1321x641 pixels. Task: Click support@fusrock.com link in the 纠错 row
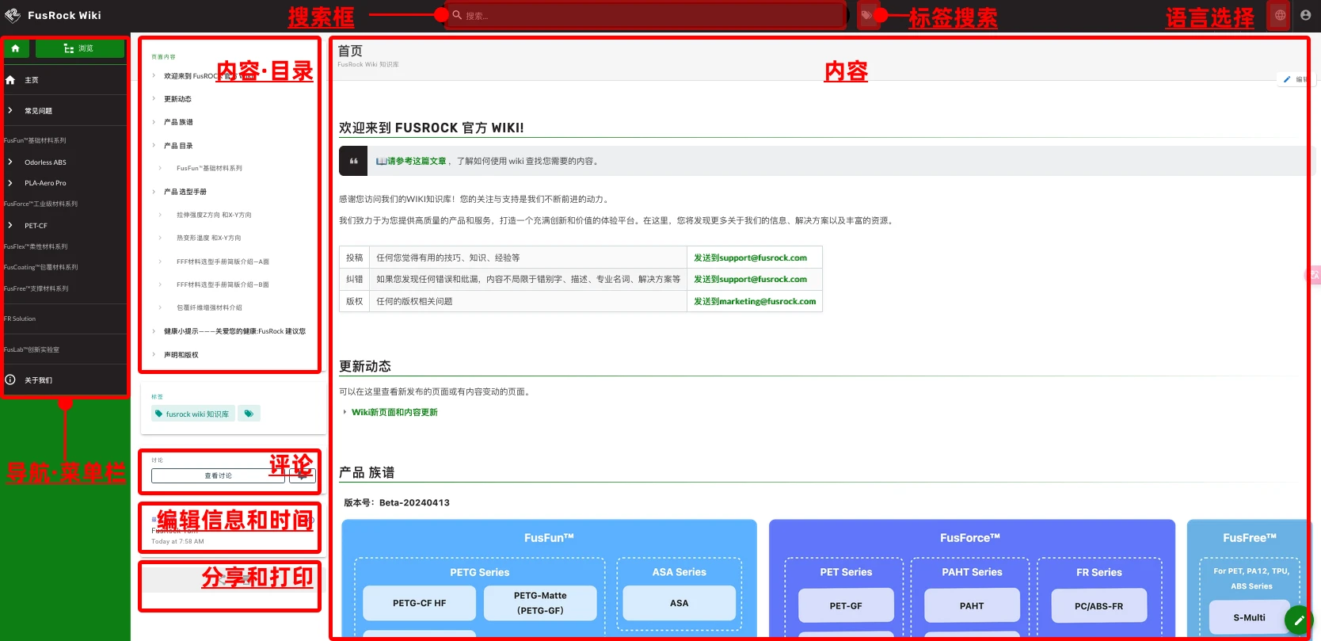(750, 279)
